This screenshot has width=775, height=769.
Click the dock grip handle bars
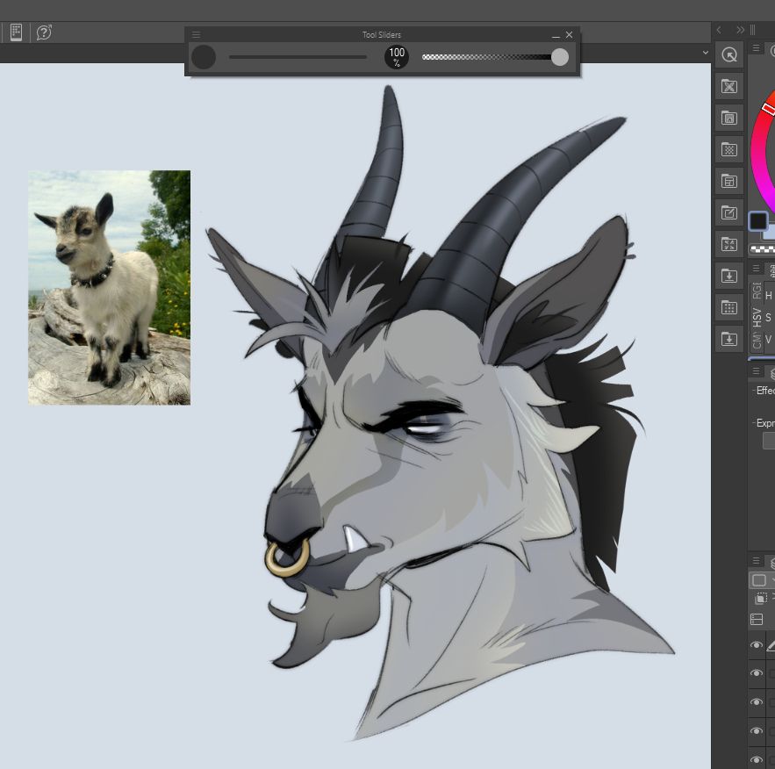(753, 30)
